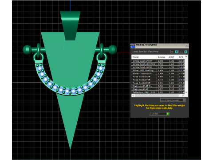Select the Platinum:PLAT row
Screen dimensions: 213x160
pyautogui.click(x=158, y=89)
